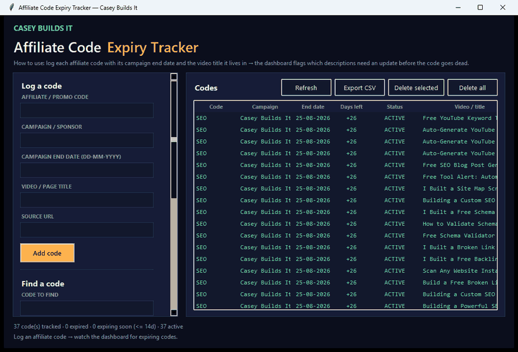Sort by the End date column header

(x=313, y=106)
